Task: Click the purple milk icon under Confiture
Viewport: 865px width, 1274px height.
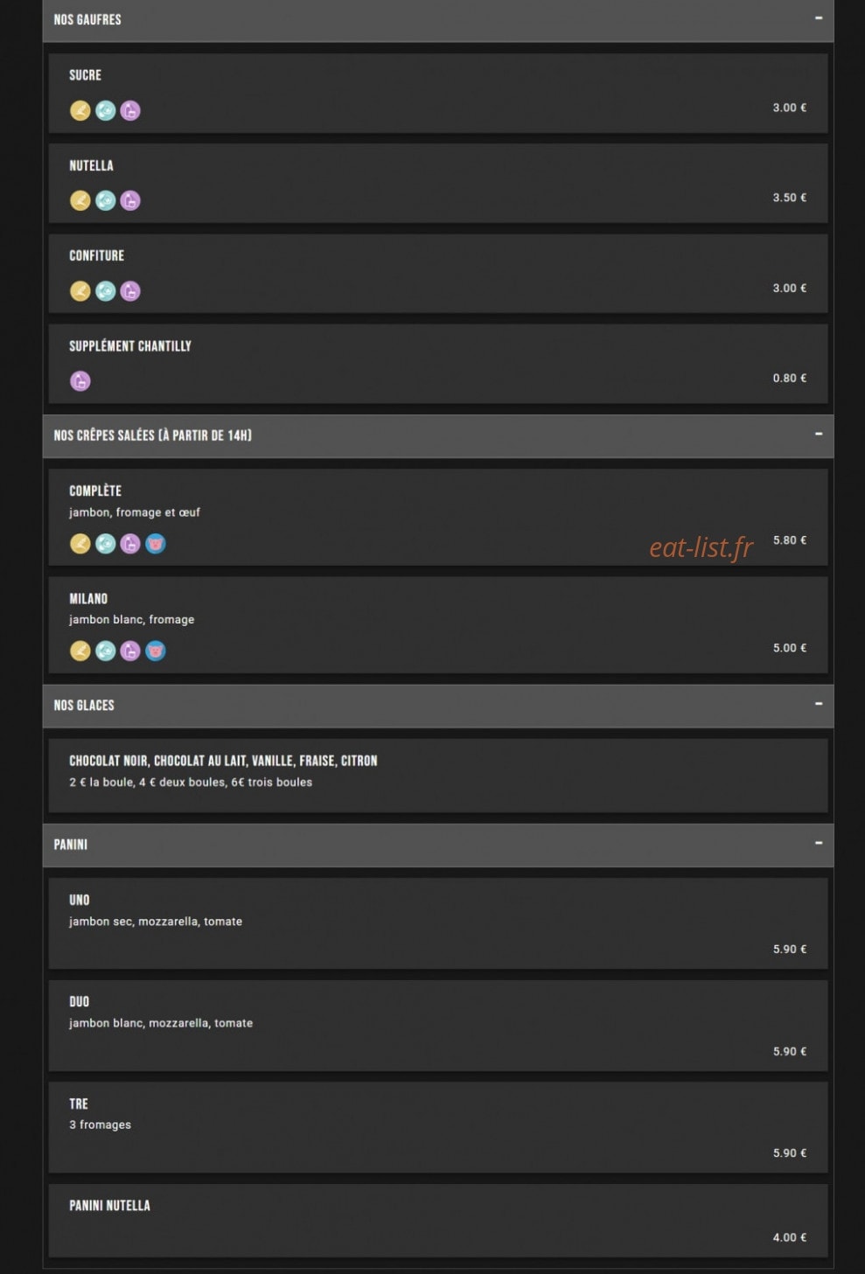Action: click(130, 291)
